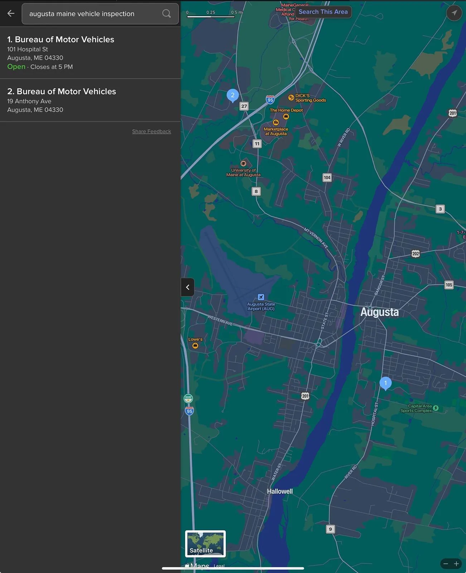466x573 pixels.
Task: Click the Legal link
Action: (x=219, y=566)
